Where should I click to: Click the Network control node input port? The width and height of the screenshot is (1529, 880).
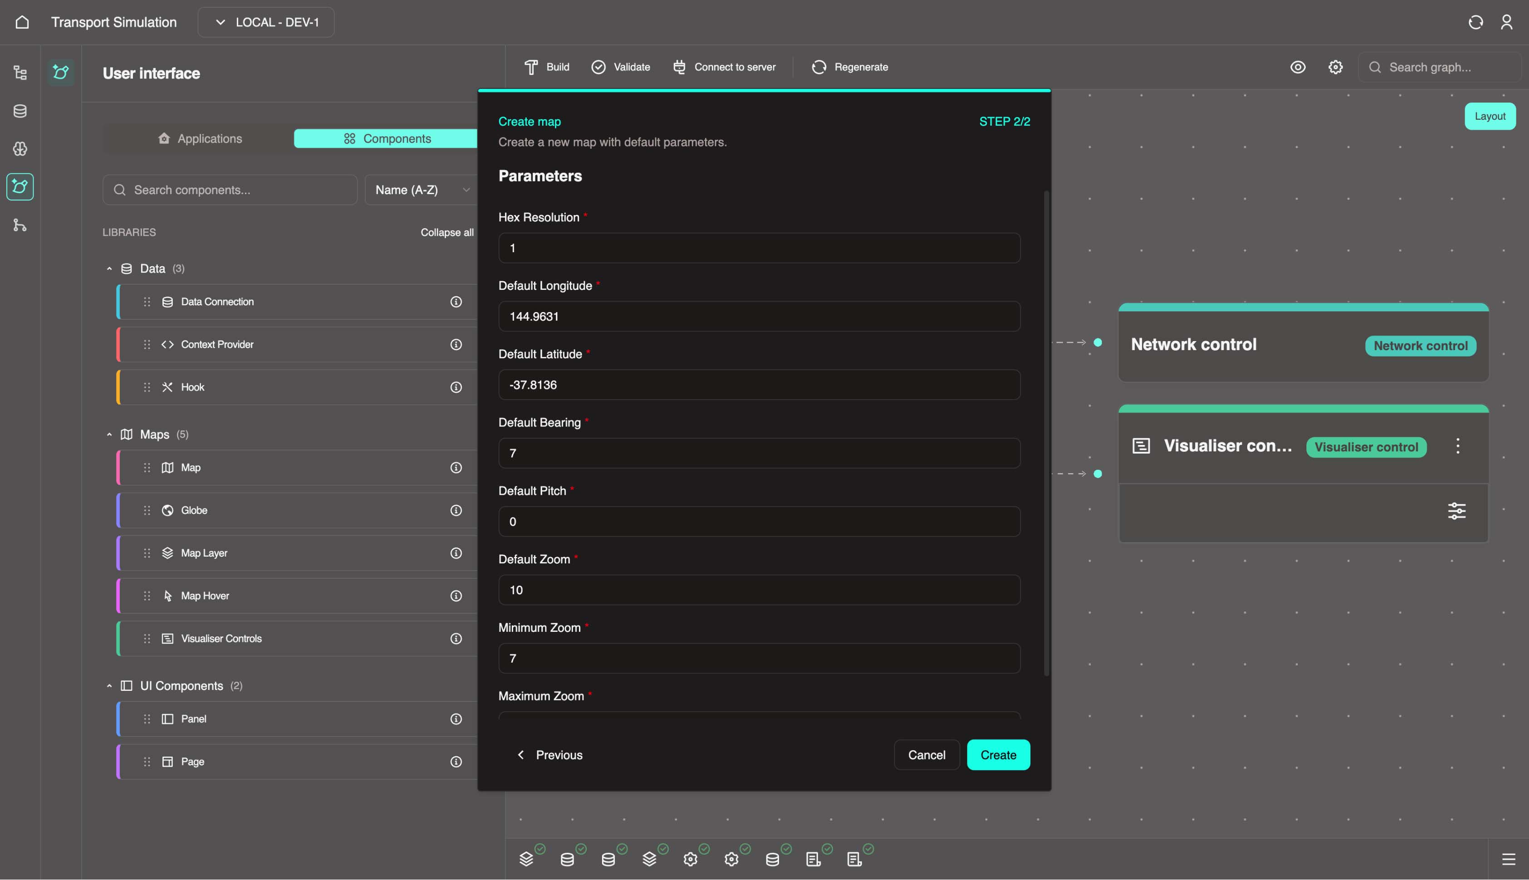click(x=1098, y=342)
